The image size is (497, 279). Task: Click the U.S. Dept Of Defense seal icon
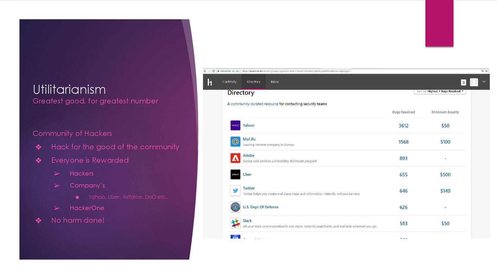[235, 207]
